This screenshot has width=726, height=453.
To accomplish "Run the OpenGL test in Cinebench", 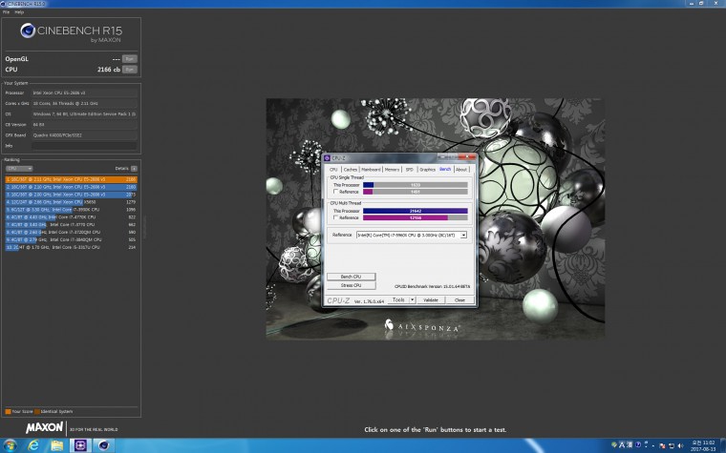I will (x=129, y=59).
